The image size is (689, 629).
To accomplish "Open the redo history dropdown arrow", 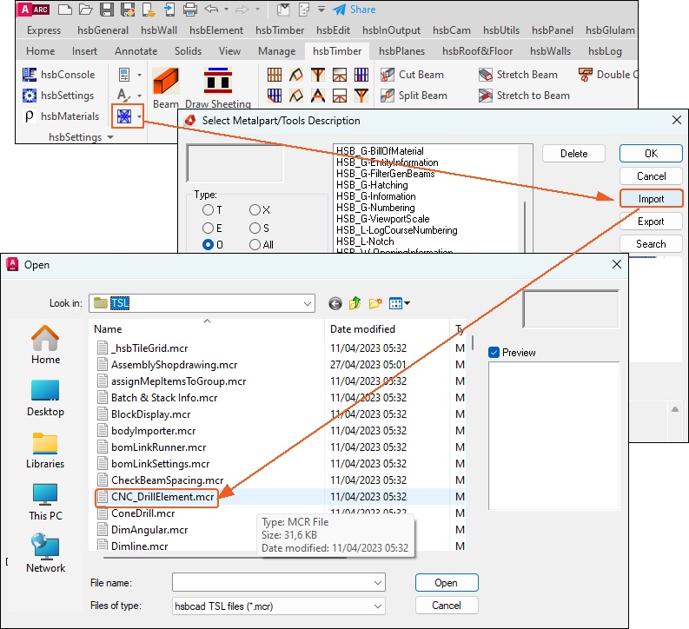I will click(257, 10).
